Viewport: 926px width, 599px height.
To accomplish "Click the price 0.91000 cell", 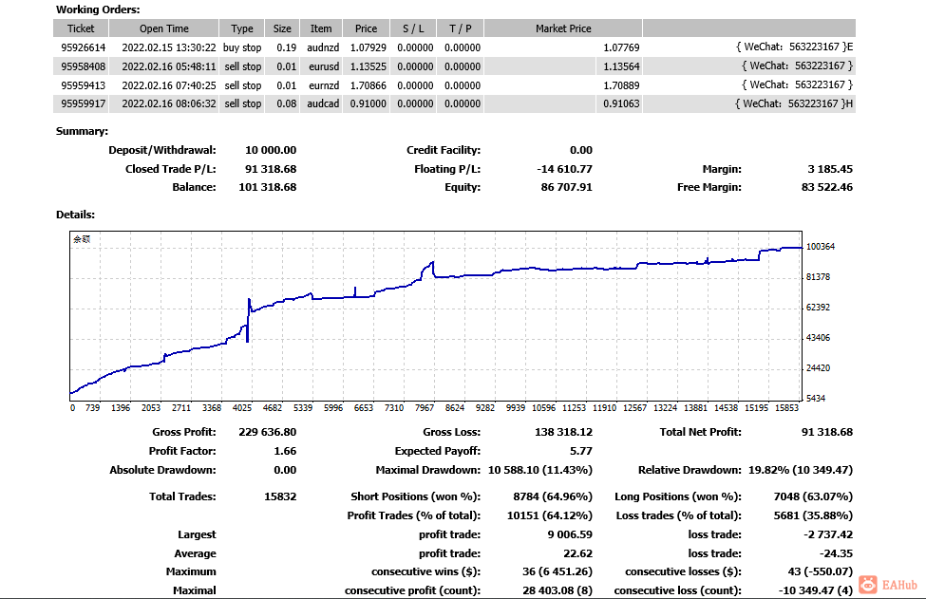I will pyautogui.click(x=368, y=103).
